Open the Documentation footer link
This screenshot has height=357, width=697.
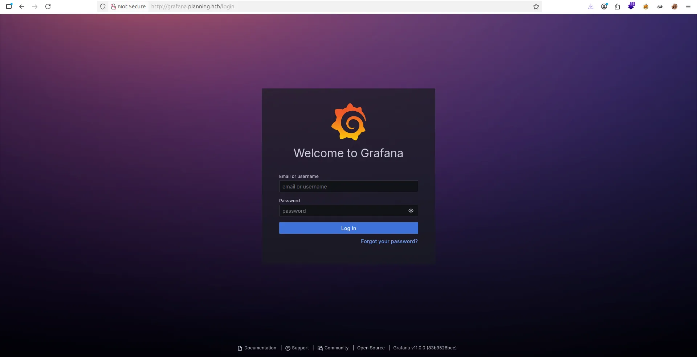point(259,348)
